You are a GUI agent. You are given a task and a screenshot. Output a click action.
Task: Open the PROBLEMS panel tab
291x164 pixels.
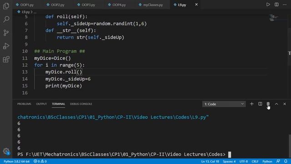24,104
